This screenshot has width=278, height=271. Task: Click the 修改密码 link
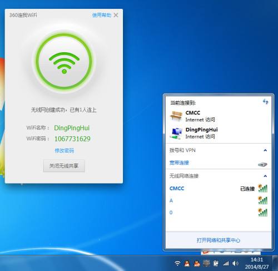click(x=64, y=150)
